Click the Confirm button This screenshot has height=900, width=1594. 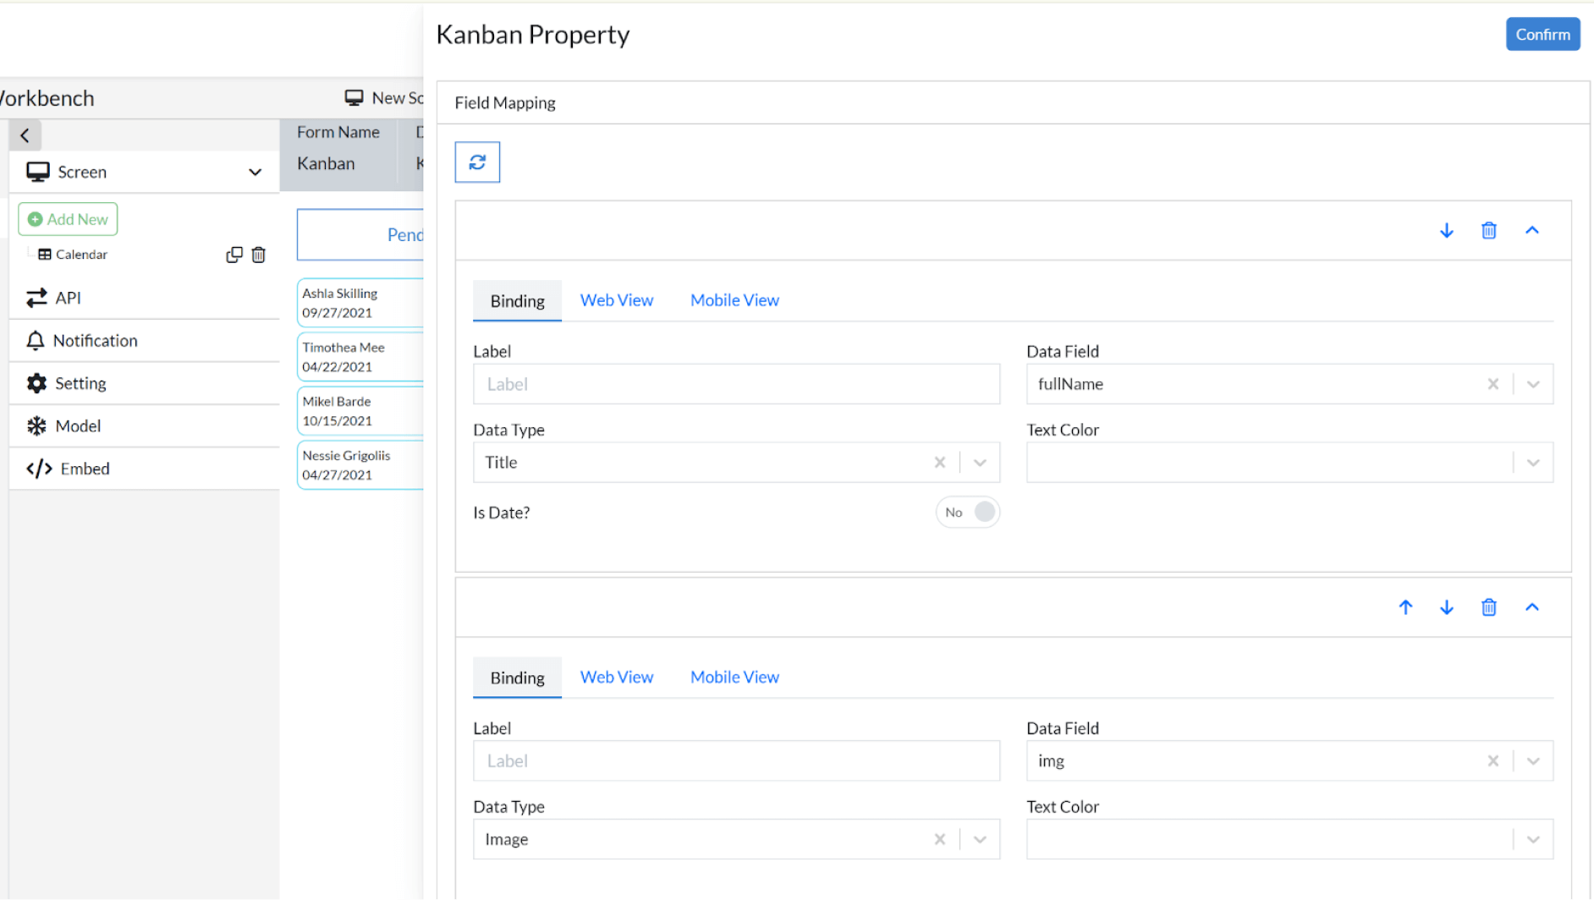click(1542, 35)
